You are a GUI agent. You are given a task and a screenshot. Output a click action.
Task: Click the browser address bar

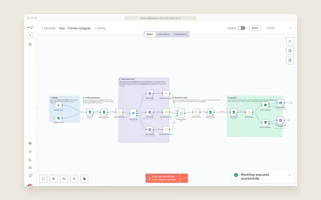pos(160,18)
